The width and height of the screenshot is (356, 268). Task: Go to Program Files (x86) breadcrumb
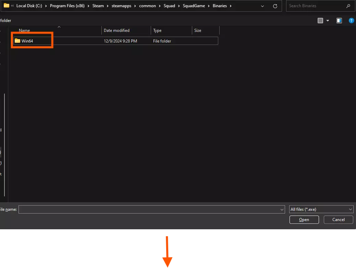point(67,6)
